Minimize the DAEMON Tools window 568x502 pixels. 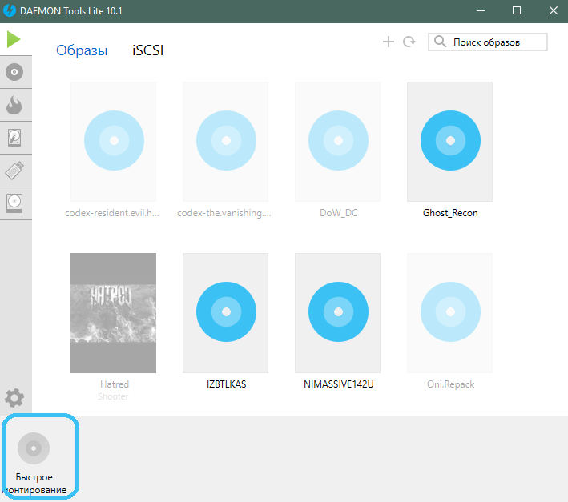pyautogui.click(x=481, y=11)
